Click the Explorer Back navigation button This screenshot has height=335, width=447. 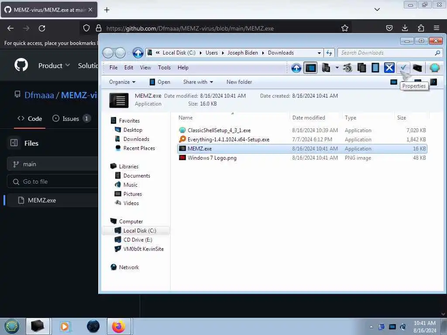coord(108,53)
